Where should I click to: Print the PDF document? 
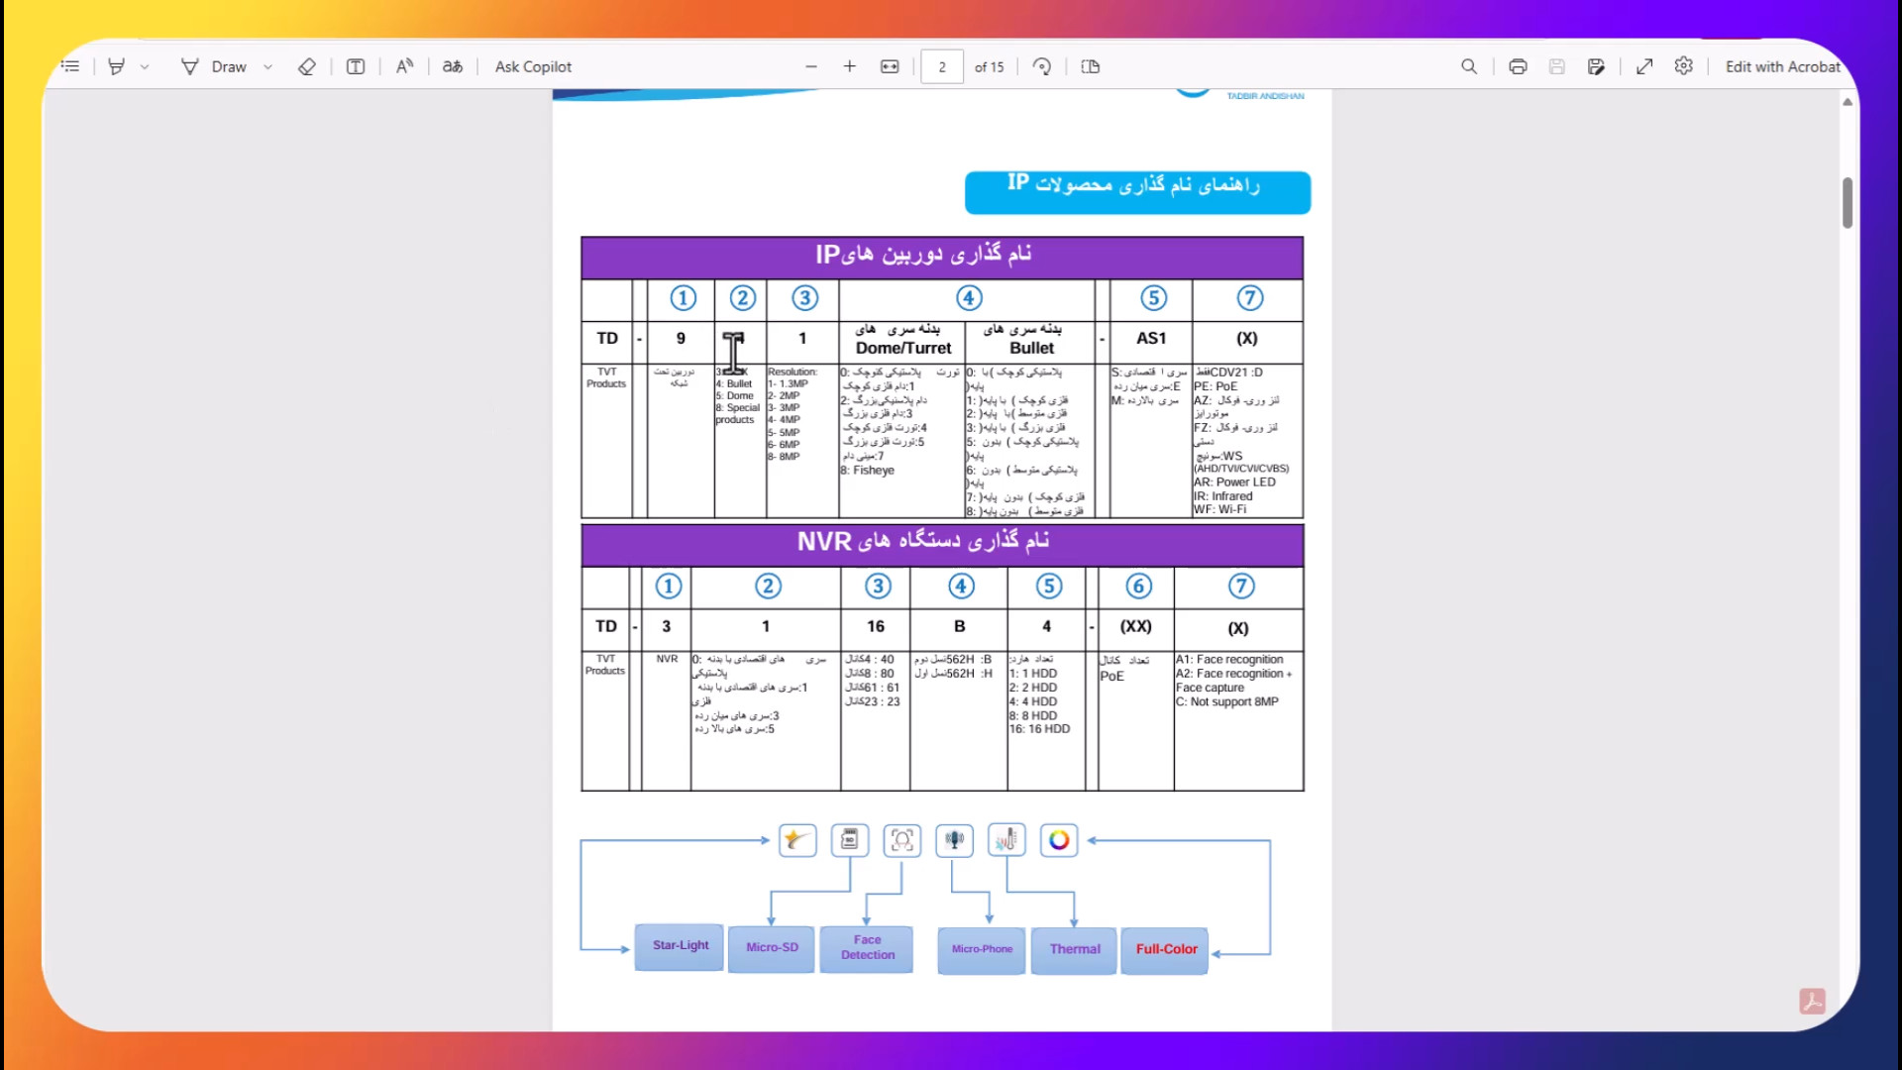click(1518, 66)
